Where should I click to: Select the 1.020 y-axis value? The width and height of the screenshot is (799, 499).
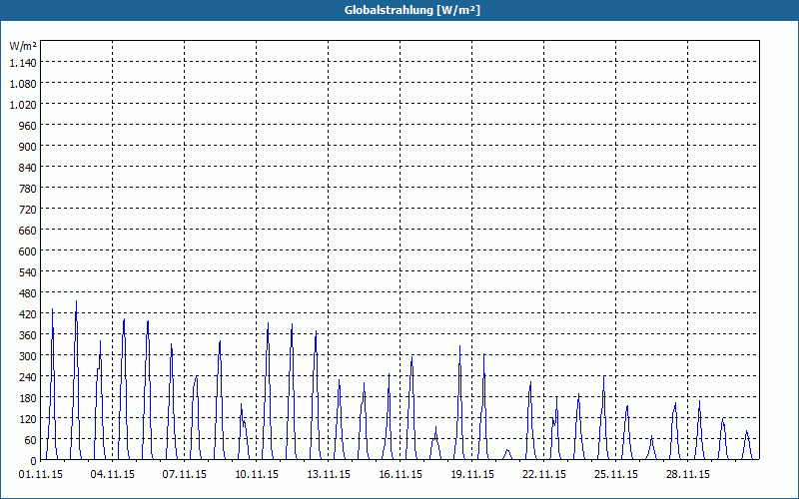[23, 105]
